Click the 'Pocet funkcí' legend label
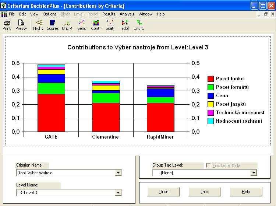This screenshot has width=276, height=206. click(x=230, y=79)
